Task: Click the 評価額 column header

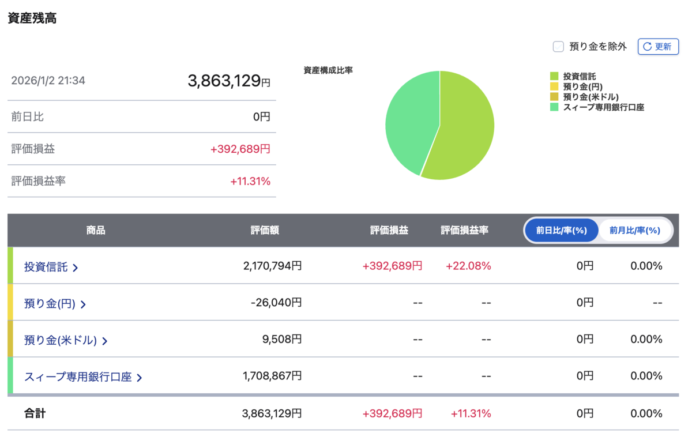Action: [x=265, y=230]
